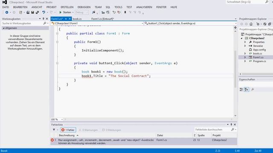Click the Visual Studio logo icon
Screen dimensions: 273x153
[x=5, y=2]
